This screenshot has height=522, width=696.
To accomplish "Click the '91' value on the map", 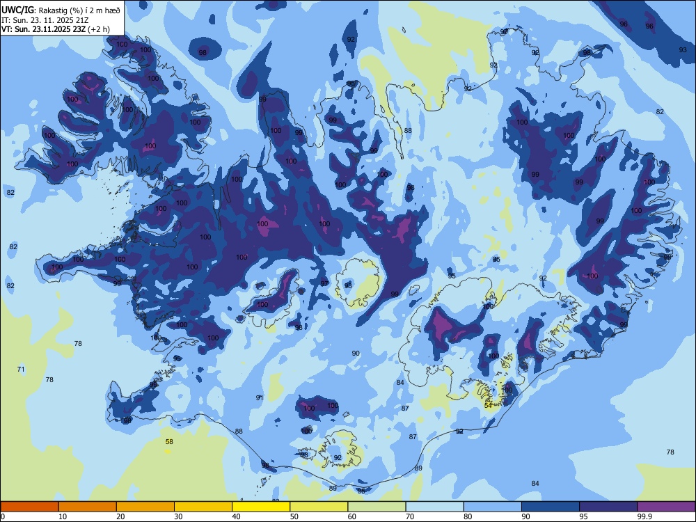I will [x=260, y=397].
